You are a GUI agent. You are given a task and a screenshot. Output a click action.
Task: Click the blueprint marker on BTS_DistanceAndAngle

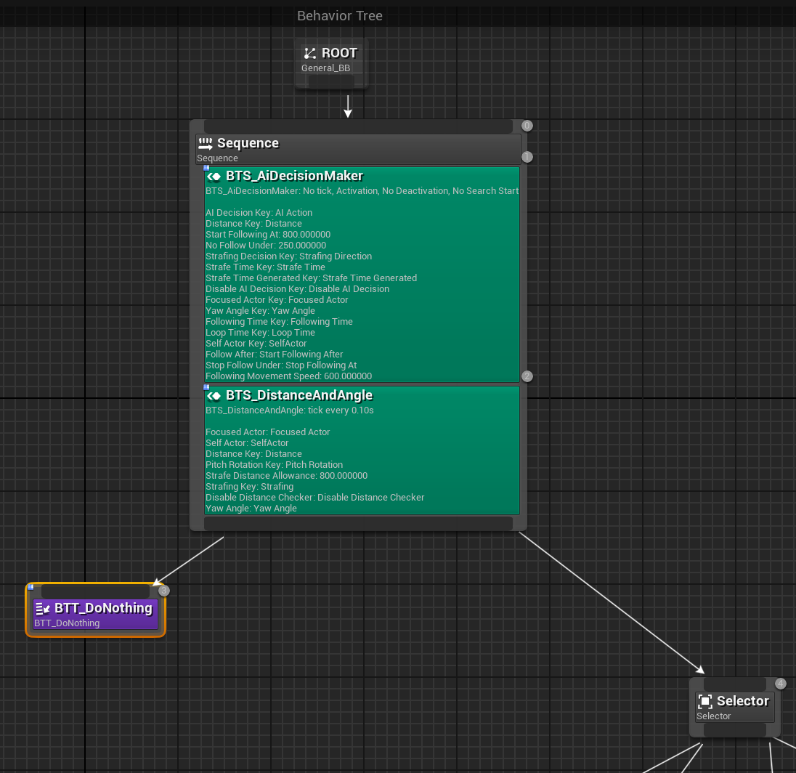[206, 387]
